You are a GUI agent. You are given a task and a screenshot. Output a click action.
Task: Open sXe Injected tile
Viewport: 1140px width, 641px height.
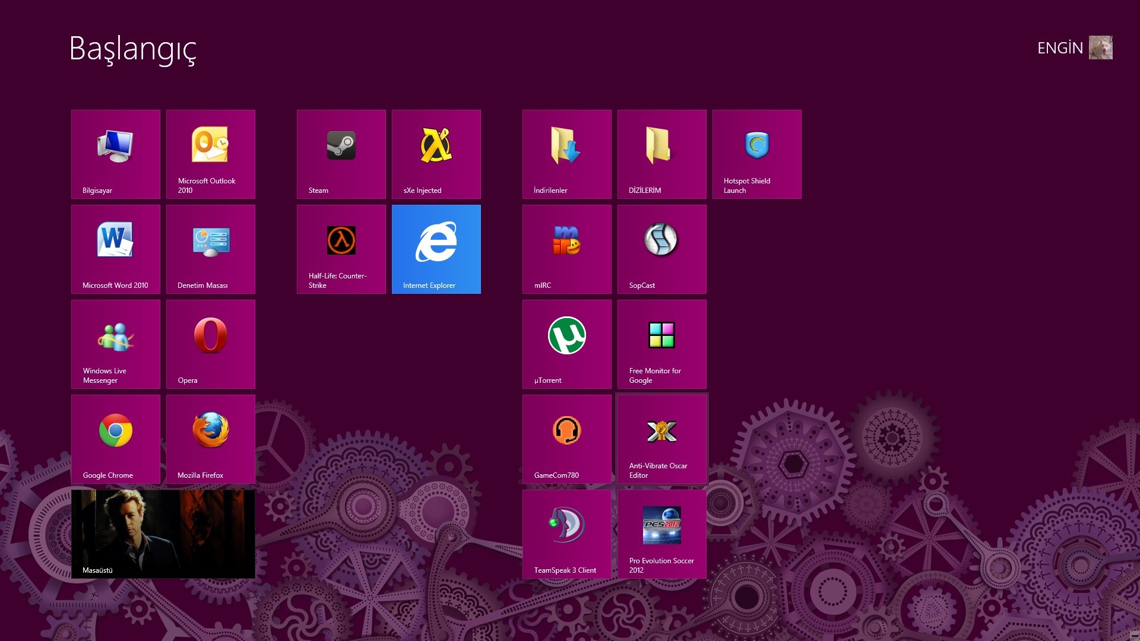pyautogui.click(x=436, y=154)
